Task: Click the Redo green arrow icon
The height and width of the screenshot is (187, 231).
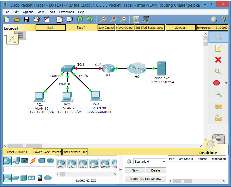Action: point(90,19)
